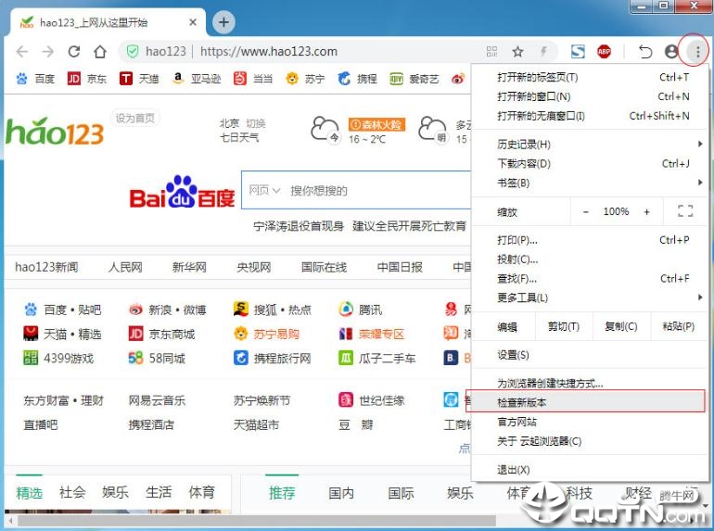Viewport: 714px width, 531px height.
Task: Open the QR code icon in address bar
Action: 491,51
